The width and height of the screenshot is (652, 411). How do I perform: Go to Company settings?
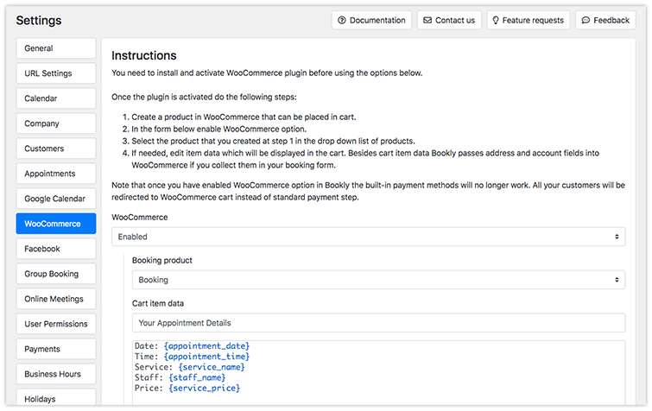(56, 123)
